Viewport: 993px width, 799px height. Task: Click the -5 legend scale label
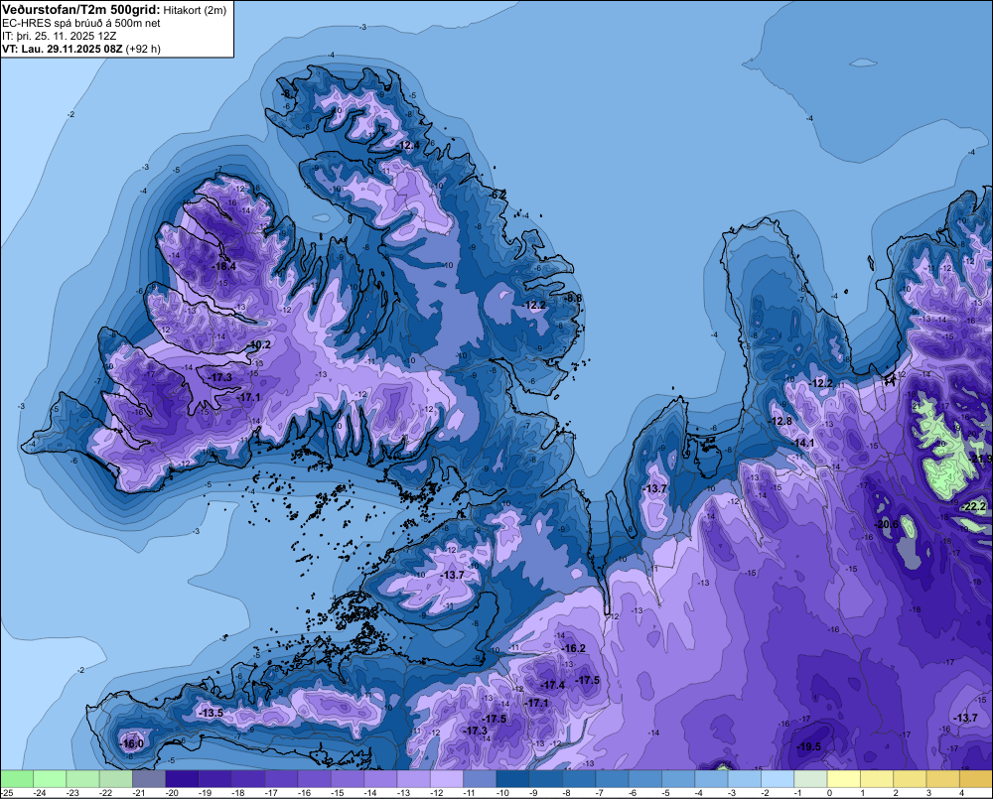(666, 793)
